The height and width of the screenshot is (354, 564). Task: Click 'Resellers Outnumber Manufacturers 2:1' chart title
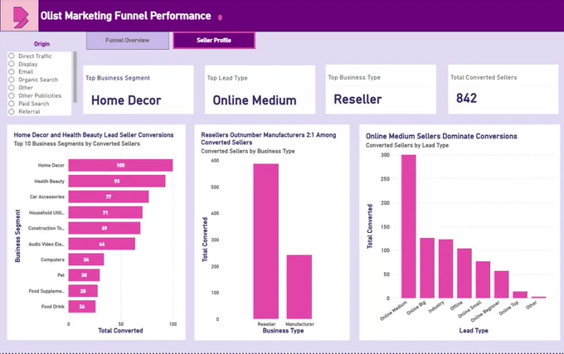(x=269, y=138)
